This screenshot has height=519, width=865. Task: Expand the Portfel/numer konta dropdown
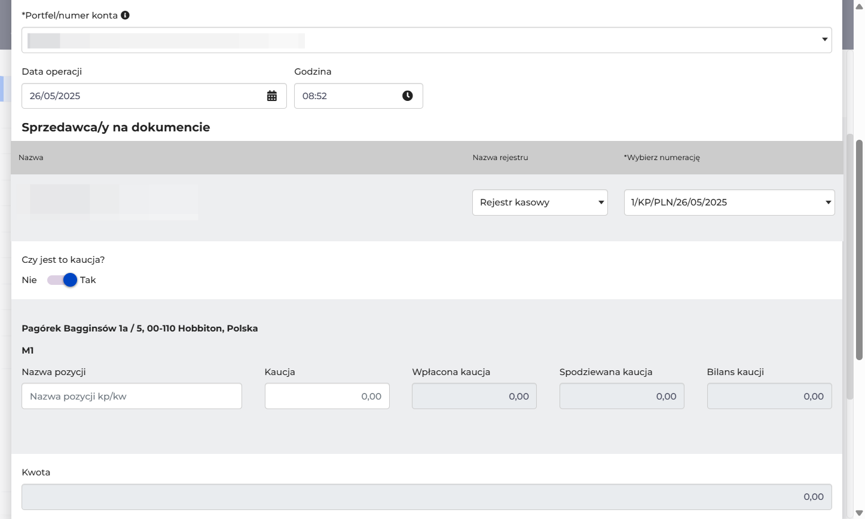click(427, 40)
